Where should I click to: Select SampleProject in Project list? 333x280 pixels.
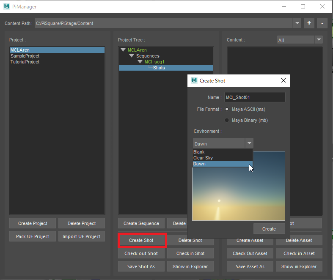(x=57, y=56)
